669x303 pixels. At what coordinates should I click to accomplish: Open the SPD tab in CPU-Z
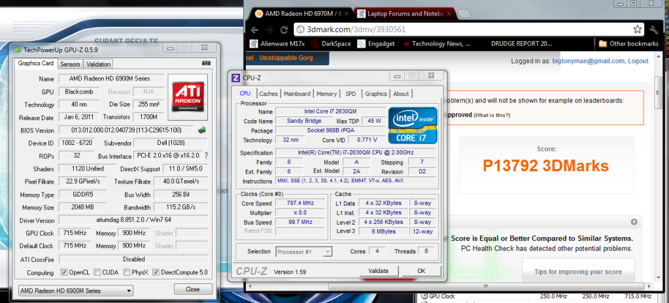pos(351,94)
